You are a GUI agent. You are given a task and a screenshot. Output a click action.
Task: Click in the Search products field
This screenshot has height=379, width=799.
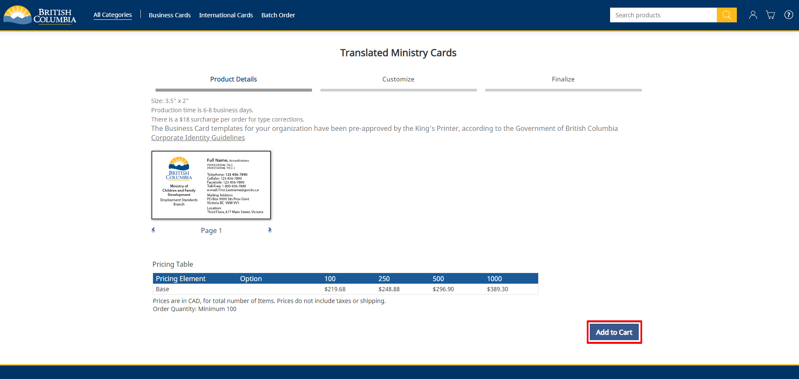(x=663, y=15)
